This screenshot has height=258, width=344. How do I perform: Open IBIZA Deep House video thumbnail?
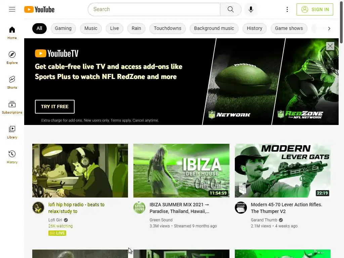tap(181, 170)
